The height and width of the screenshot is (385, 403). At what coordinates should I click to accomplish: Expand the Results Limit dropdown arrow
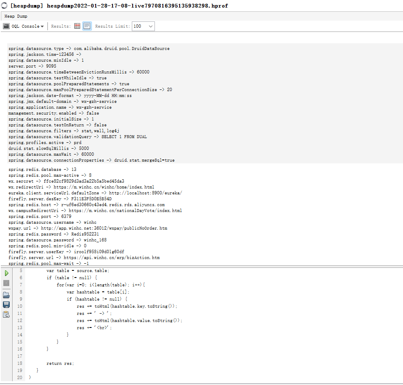(150, 26)
